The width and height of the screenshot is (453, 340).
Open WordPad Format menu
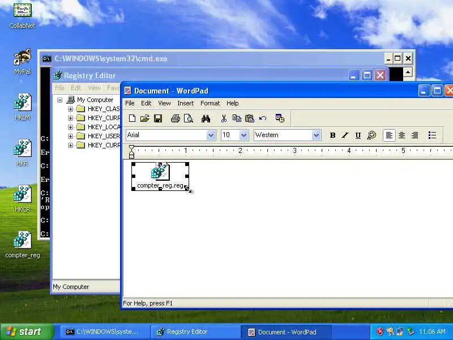(210, 103)
